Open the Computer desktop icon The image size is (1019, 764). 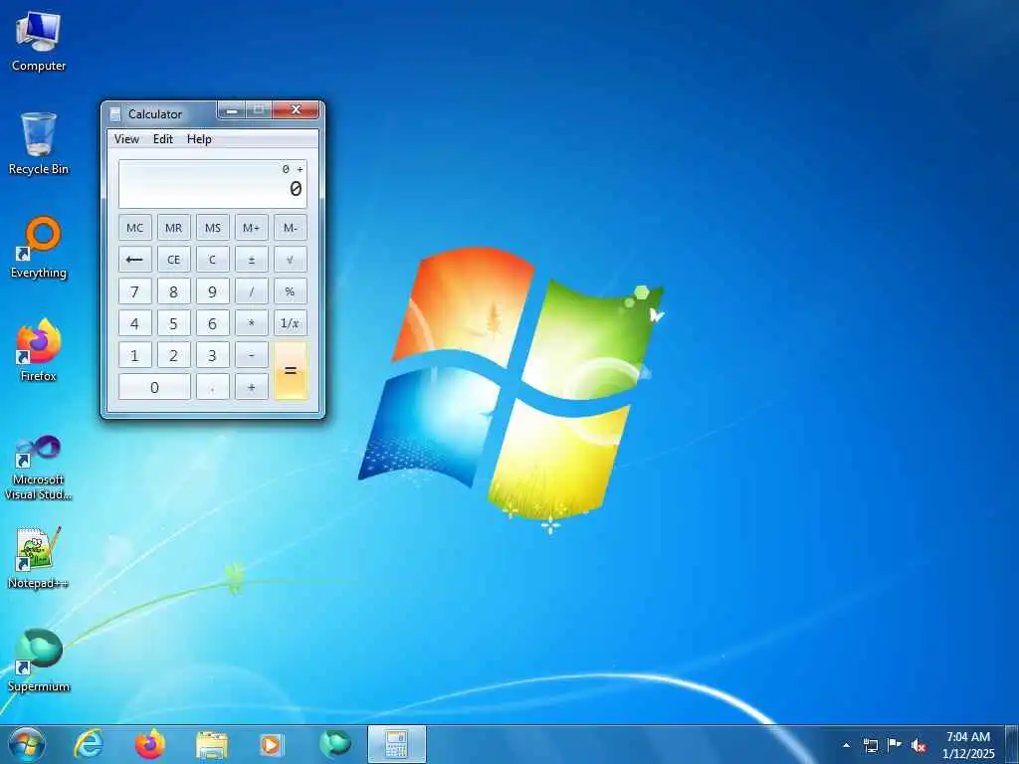pos(39,42)
